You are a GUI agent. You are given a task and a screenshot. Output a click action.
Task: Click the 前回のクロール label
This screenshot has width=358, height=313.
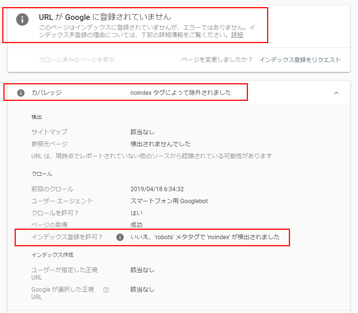[52, 189]
